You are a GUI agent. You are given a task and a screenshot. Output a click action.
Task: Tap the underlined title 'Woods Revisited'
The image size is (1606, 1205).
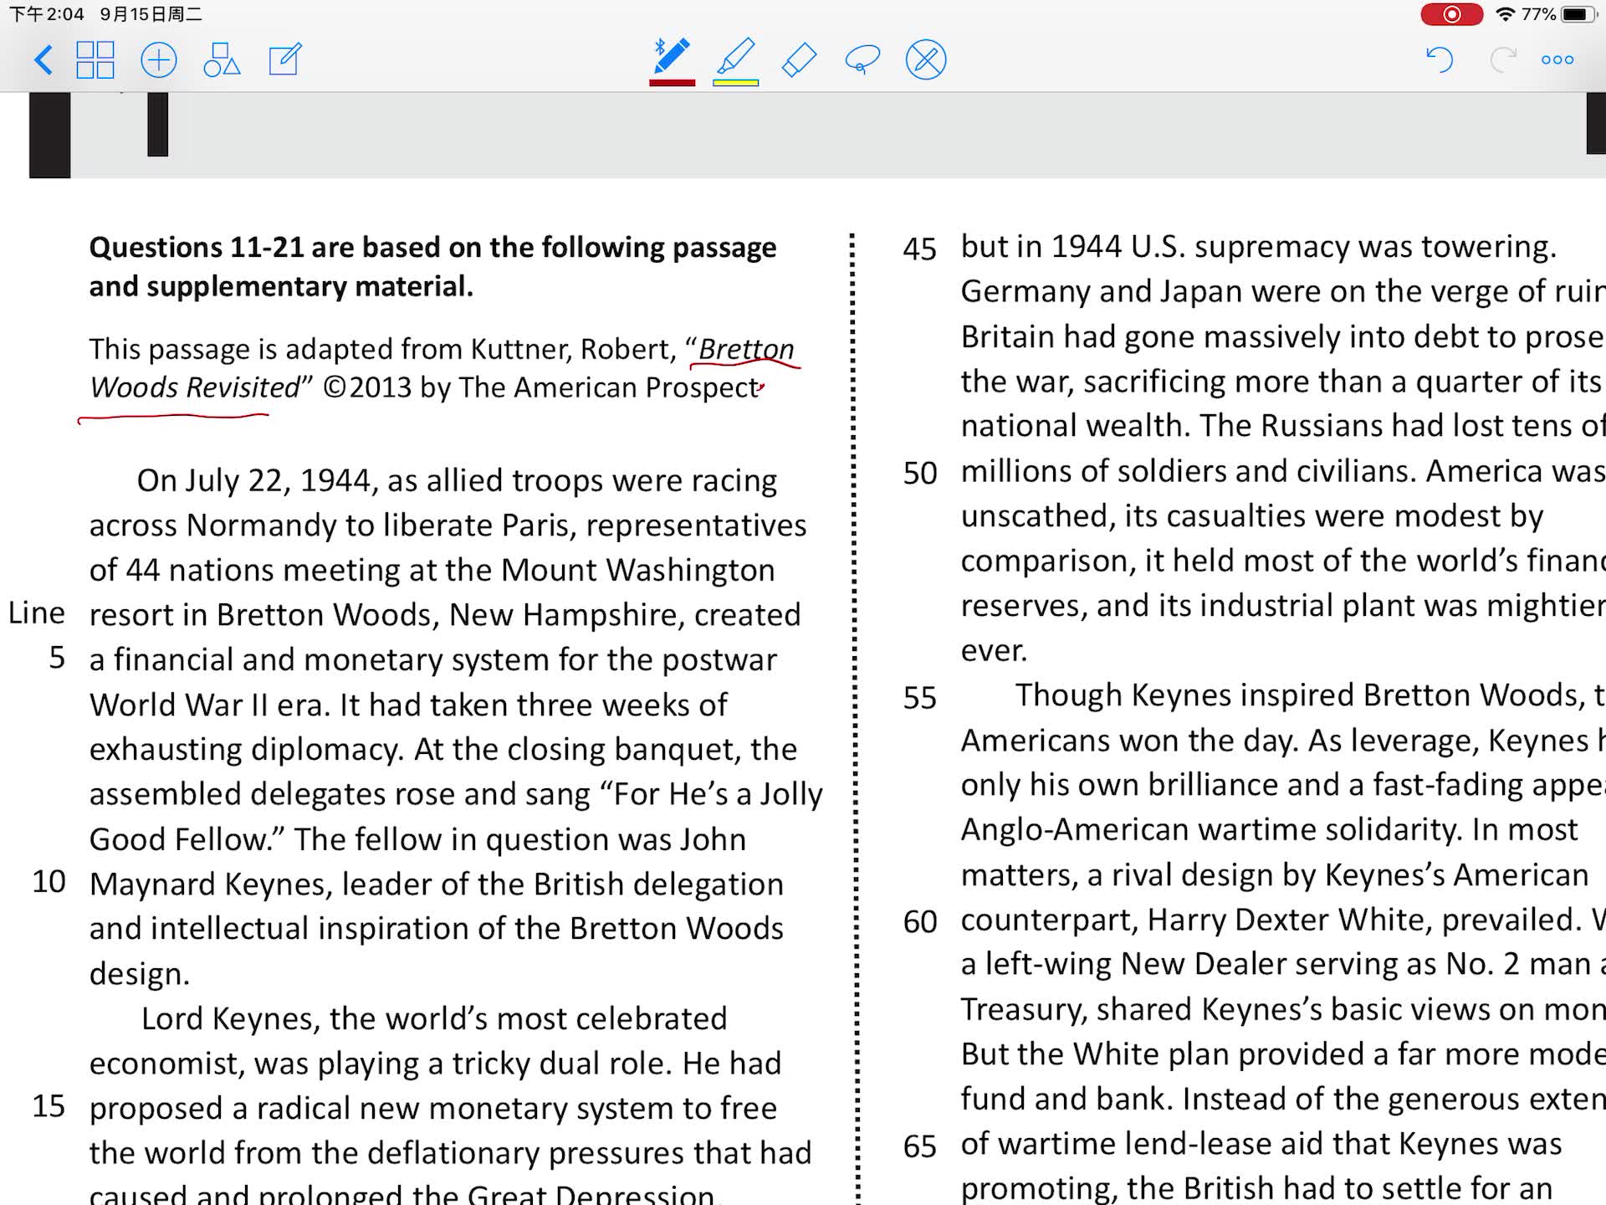click(194, 387)
